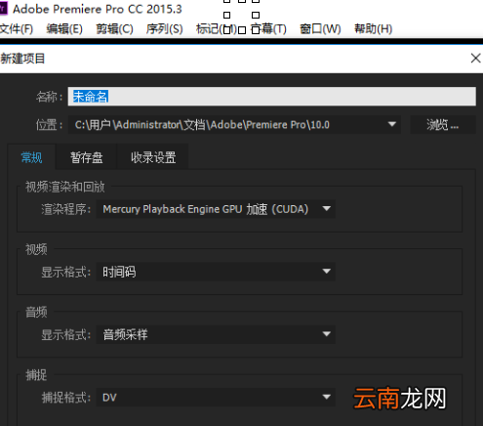483x426 pixels.
Task: Switch to the 常规 tab
Action: (x=31, y=157)
